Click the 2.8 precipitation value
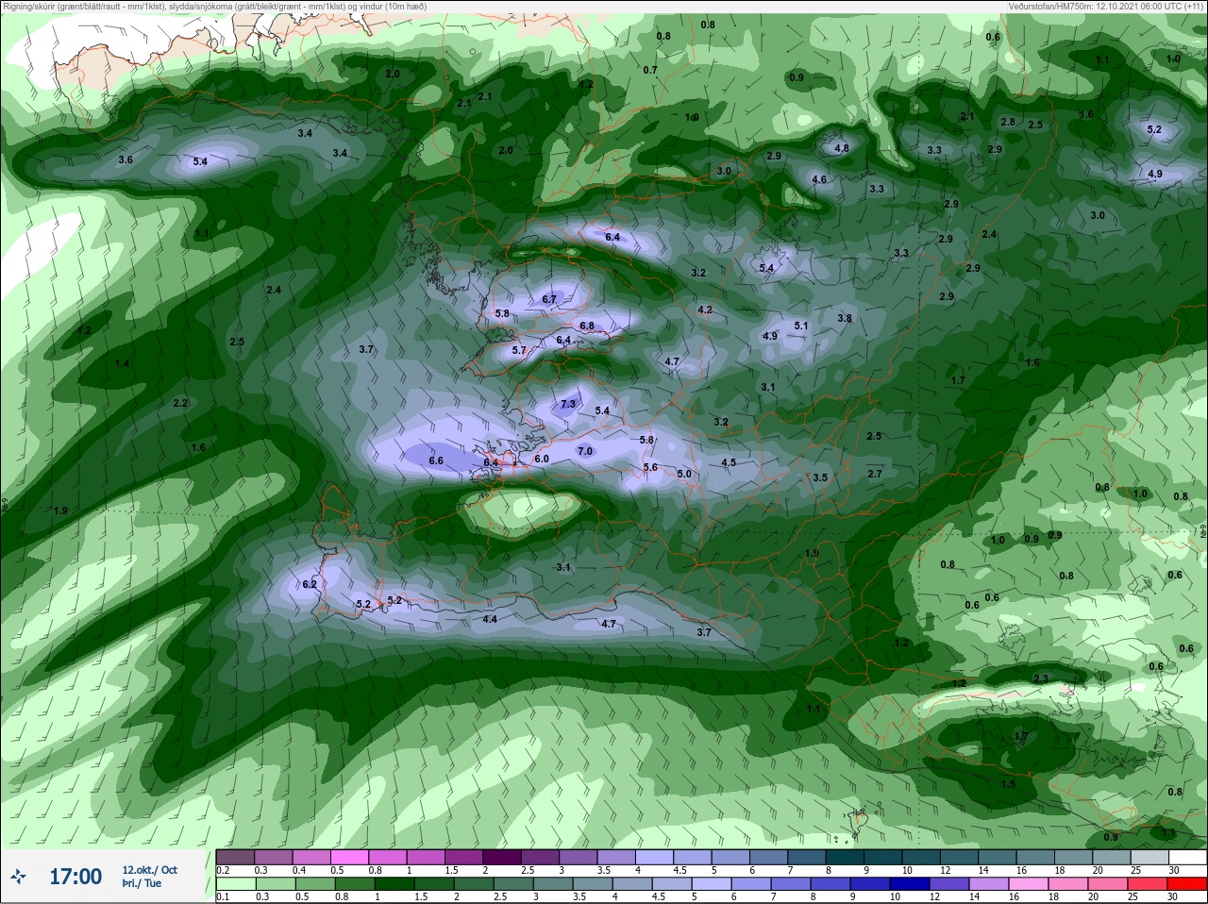This screenshot has width=1208, height=904. [1008, 122]
